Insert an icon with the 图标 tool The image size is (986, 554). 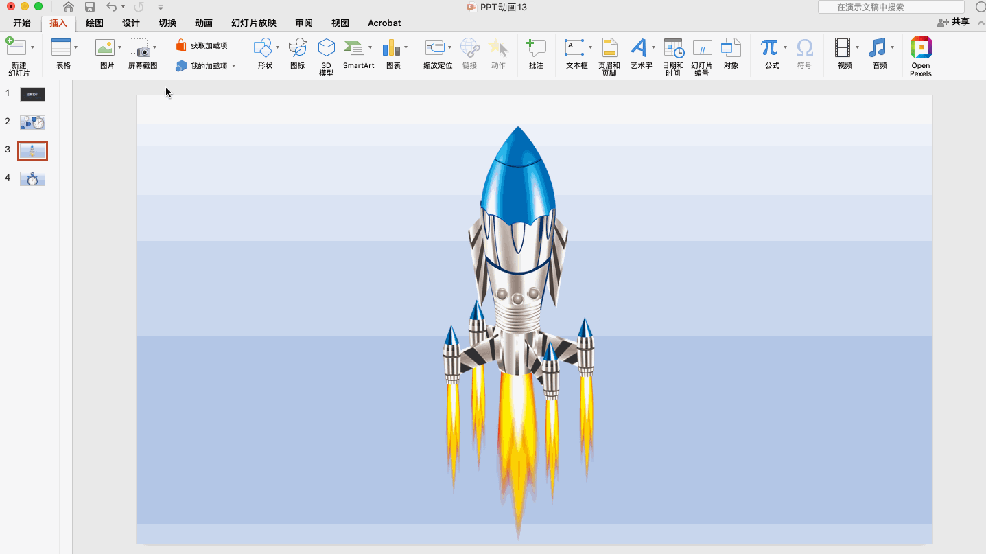[x=297, y=47]
